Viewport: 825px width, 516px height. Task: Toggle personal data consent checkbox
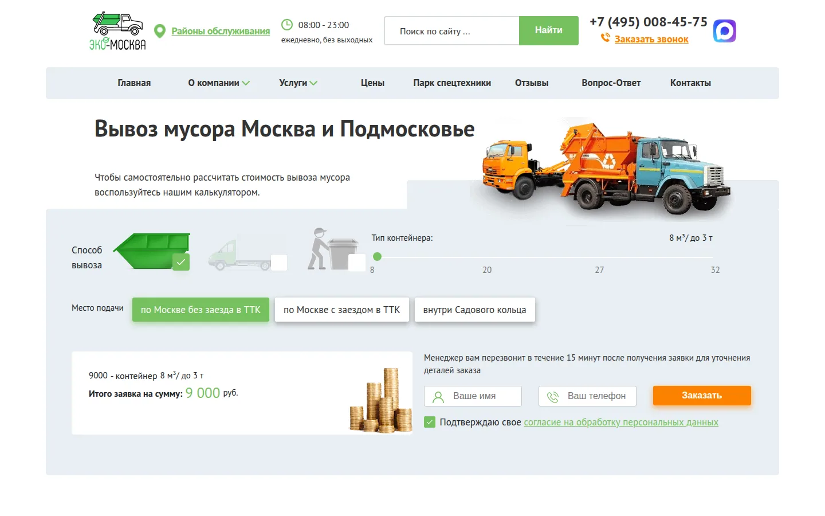pyautogui.click(x=430, y=422)
